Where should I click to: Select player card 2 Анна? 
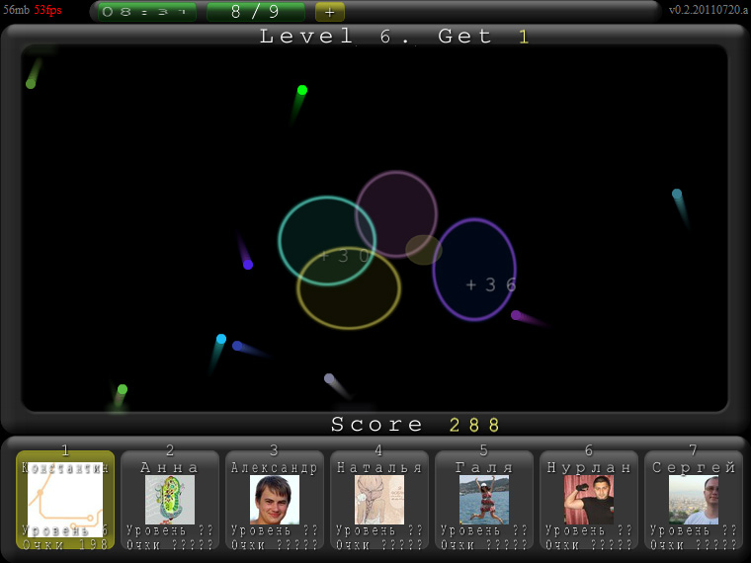click(170, 501)
